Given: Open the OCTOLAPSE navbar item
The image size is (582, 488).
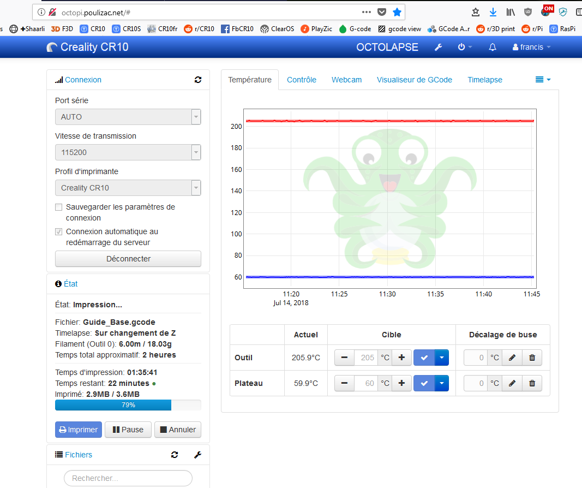Looking at the screenshot, I should click(x=387, y=47).
